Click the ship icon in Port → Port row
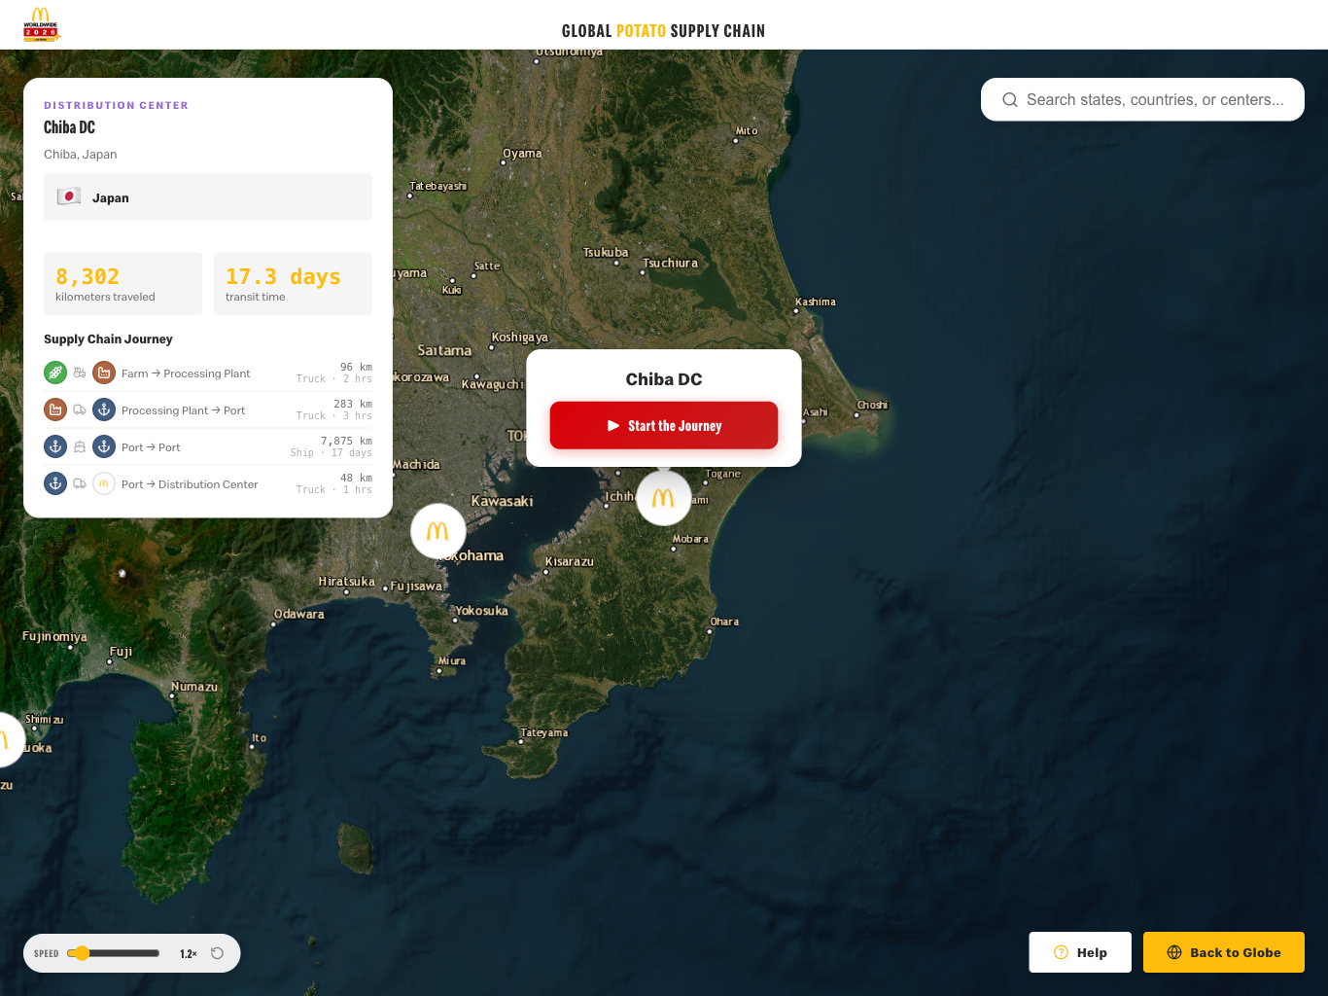 pos(80,446)
